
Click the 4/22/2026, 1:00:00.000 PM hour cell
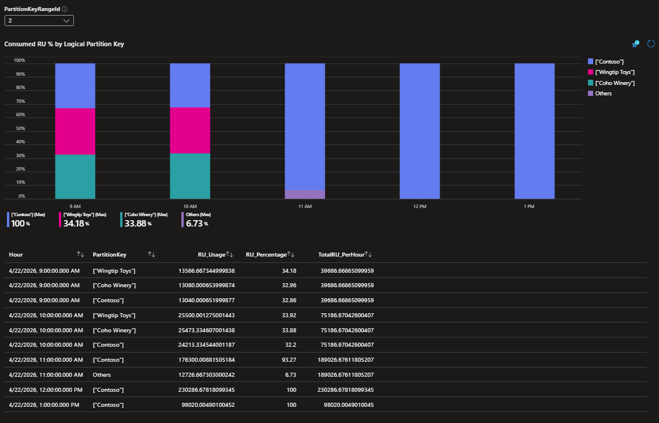click(x=44, y=405)
